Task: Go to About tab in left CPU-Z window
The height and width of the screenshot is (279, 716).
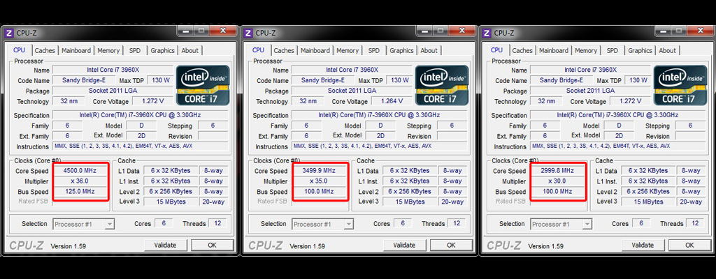Action: coord(189,51)
